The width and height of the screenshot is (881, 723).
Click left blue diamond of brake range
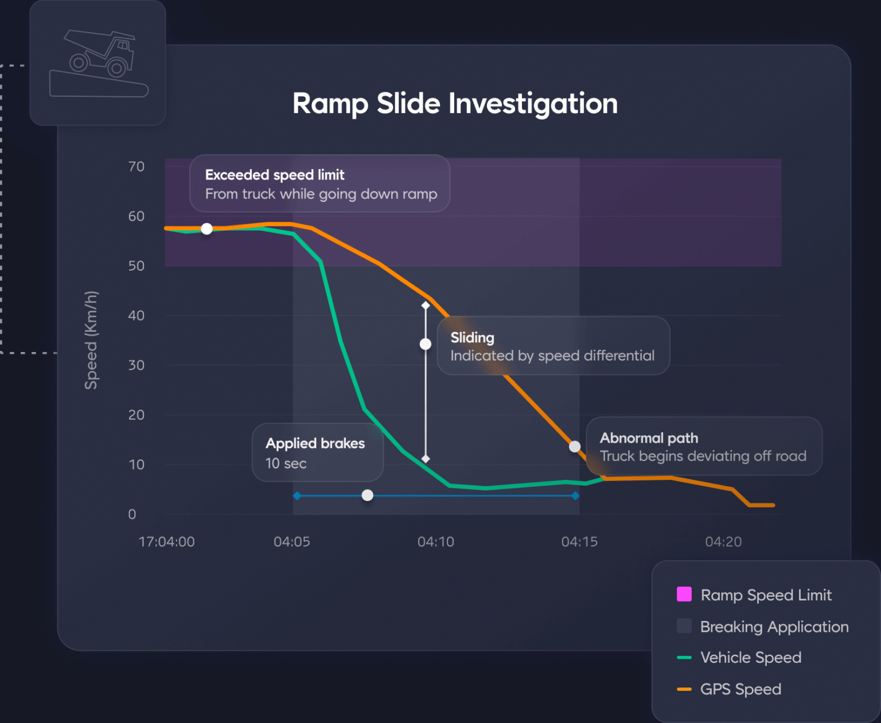pyautogui.click(x=297, y=495)
